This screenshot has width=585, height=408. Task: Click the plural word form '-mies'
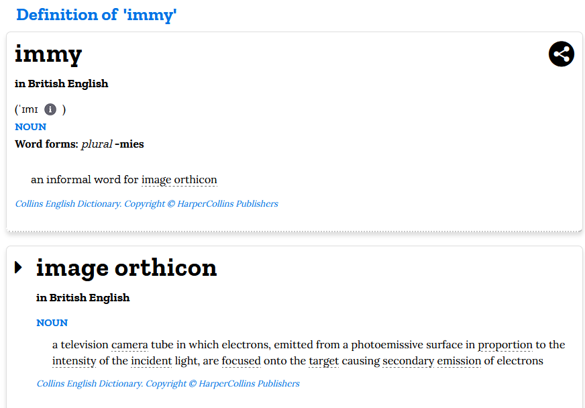129,144
